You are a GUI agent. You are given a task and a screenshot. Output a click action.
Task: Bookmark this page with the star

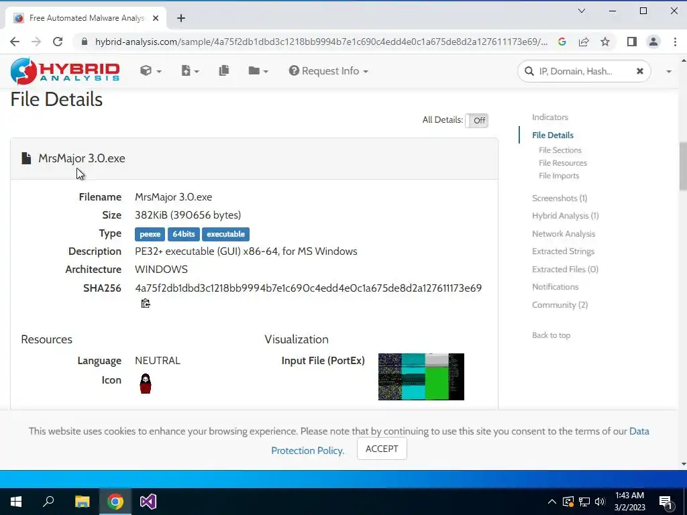point(605,42)
